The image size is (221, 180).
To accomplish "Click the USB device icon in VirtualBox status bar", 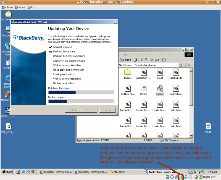I will tap(181, 177).
